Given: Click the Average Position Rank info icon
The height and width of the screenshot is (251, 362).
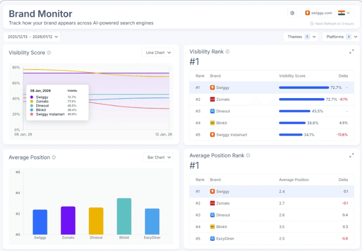Looking at the screenshot, I should point(248,156).
